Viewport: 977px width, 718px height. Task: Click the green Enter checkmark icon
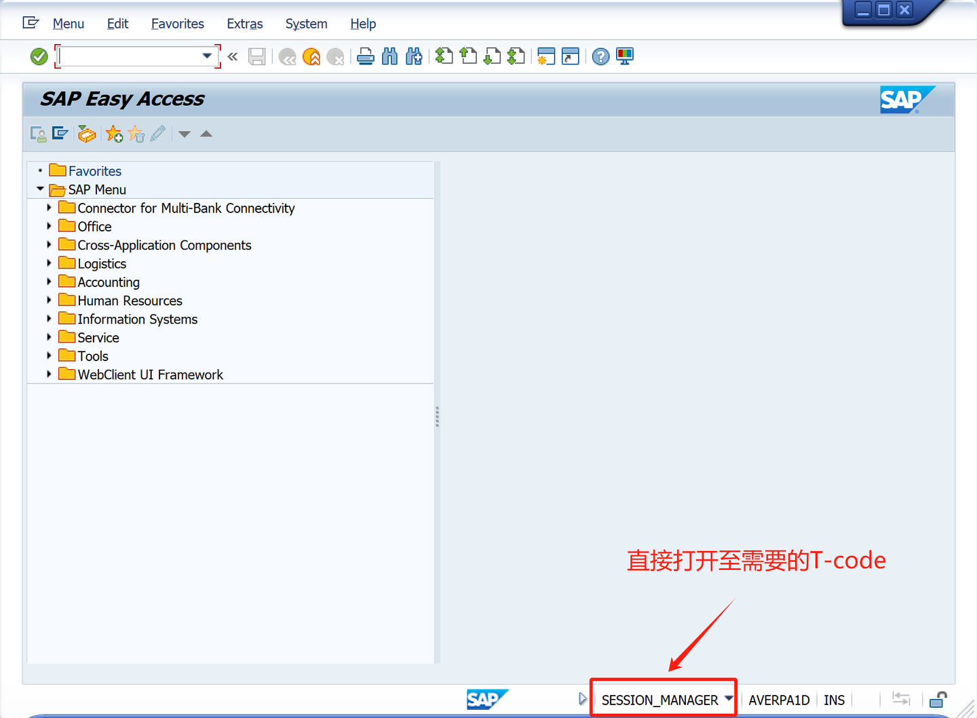click(39, 56)
